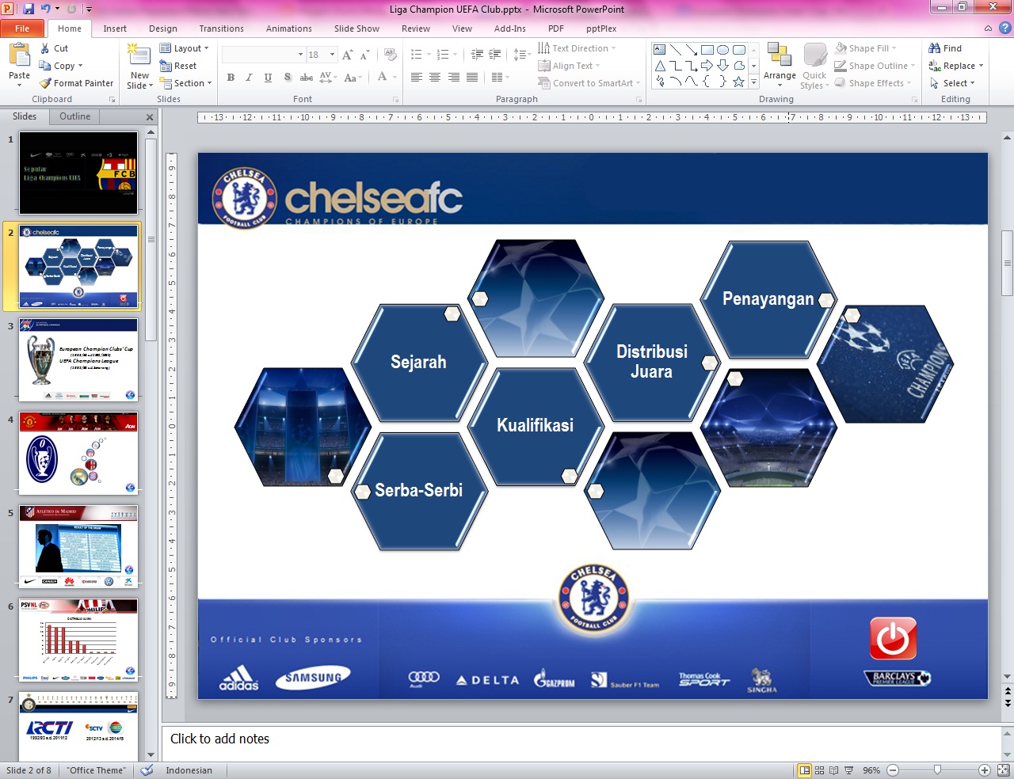1014x779 pixels.
Task: Click in the notes field
Action: pyautogui.click(x=581, y=739)
